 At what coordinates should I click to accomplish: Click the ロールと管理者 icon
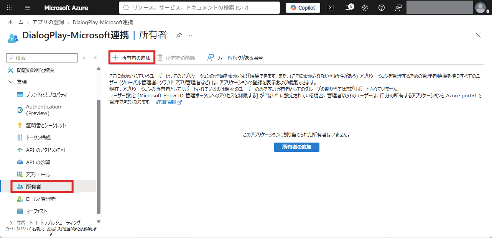coord(20,199)
